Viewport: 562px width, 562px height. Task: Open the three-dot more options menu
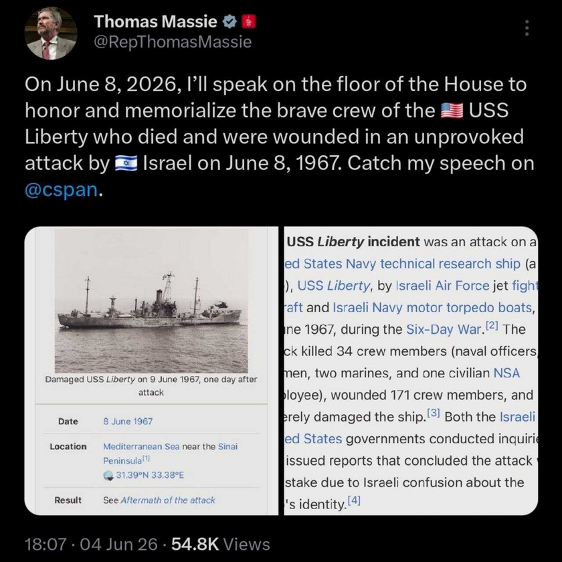(x=527, y=27)
